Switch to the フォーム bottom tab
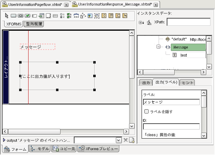 (15, 149)
